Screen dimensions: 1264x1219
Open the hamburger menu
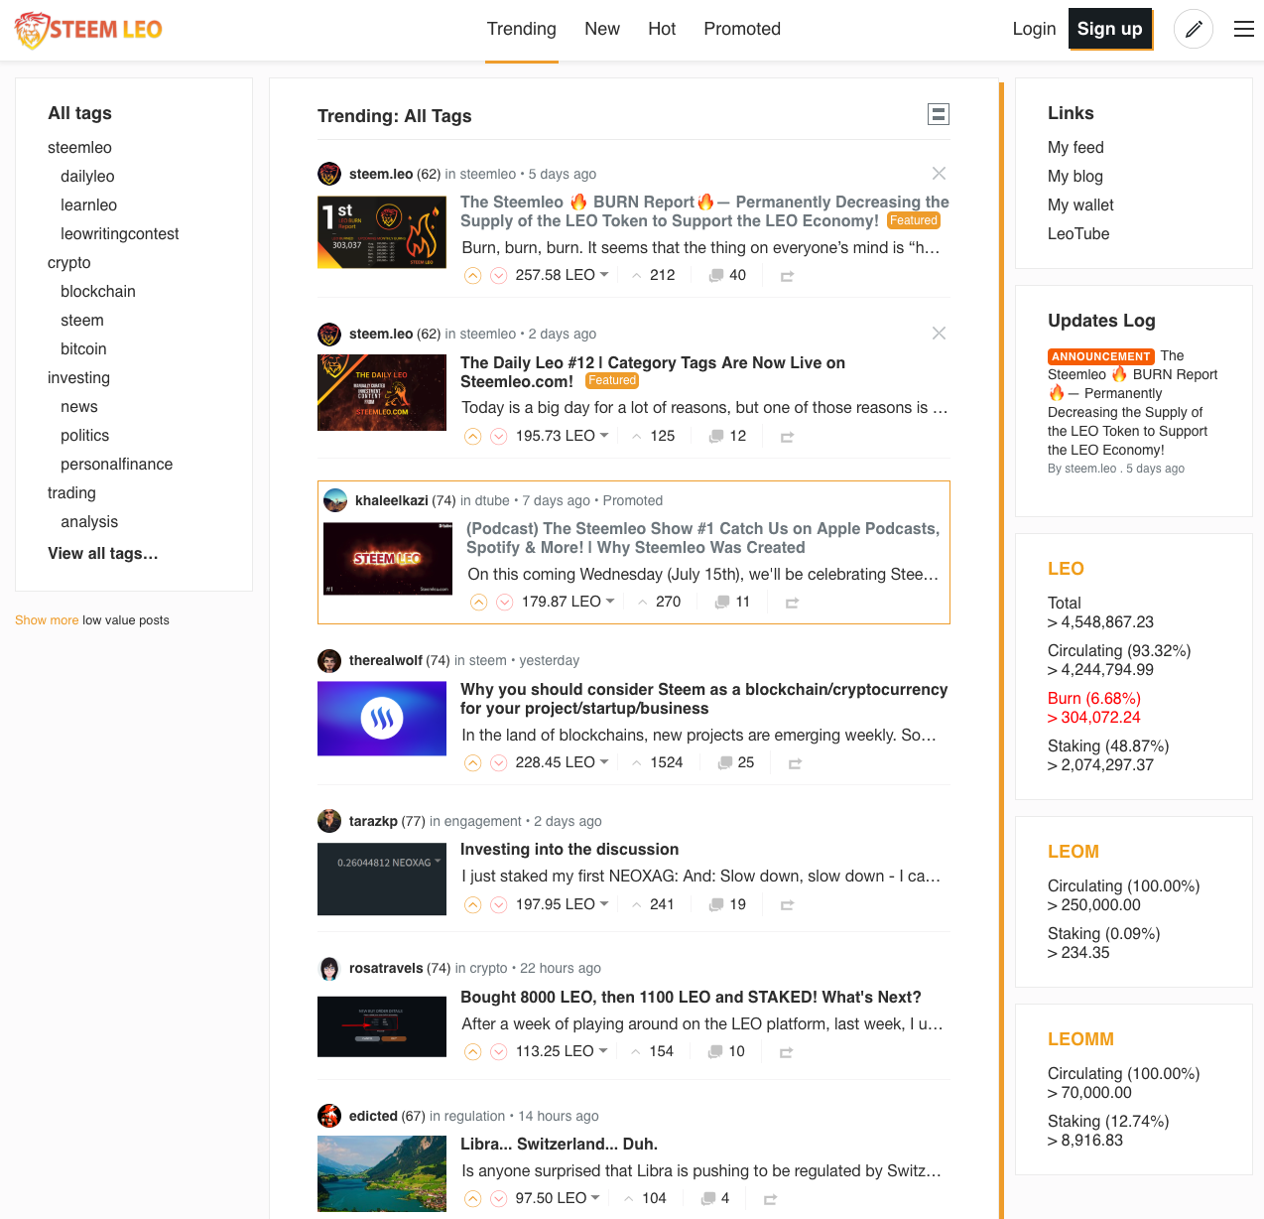tap(1244, 29)
